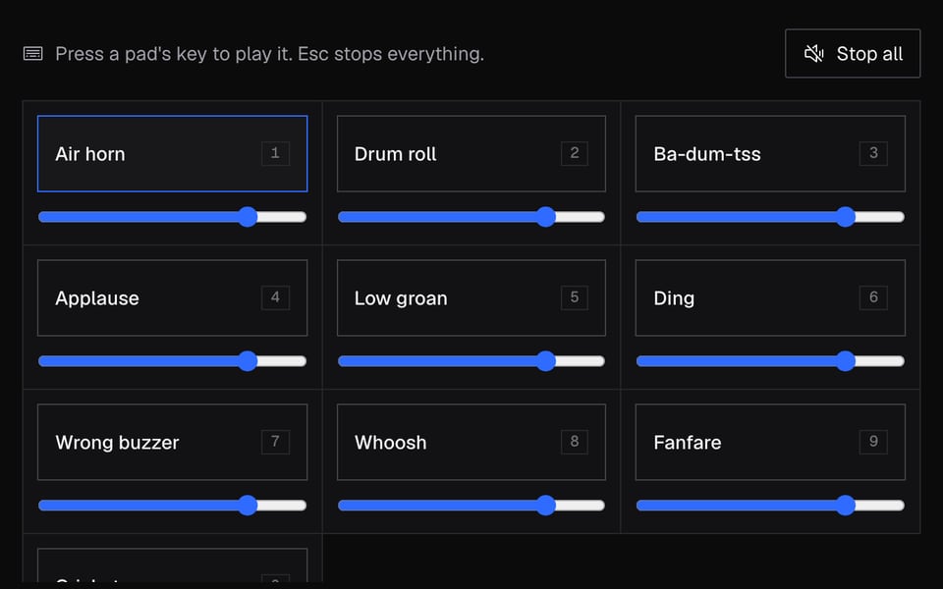This screenshot has width=943, height=589.
Task: Click the Stop all button
Action: (853, 53)
